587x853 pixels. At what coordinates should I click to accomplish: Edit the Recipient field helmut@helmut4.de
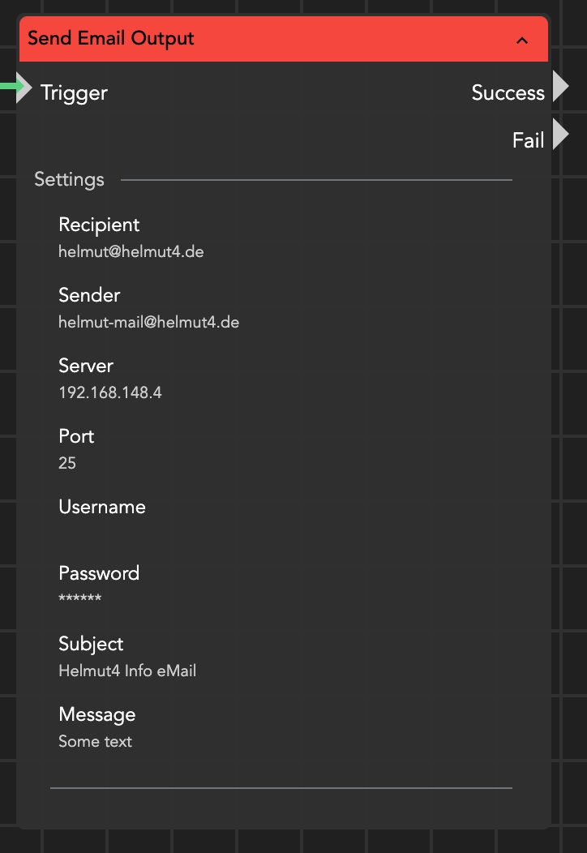[x=131, y=252]
